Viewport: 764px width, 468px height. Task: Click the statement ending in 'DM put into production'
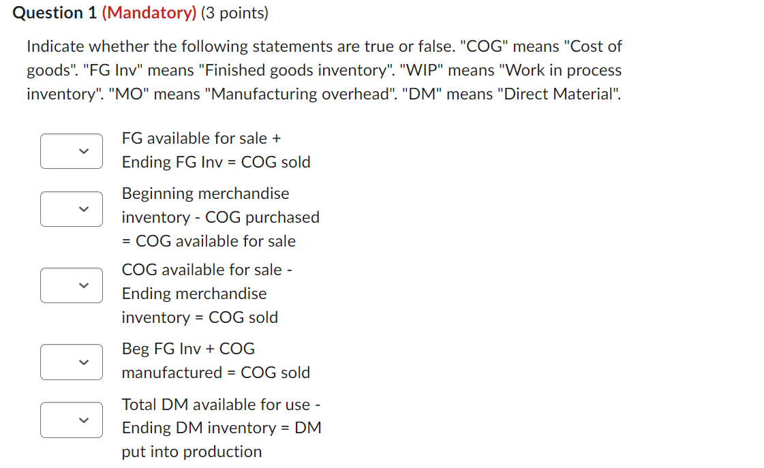point(192,451)
